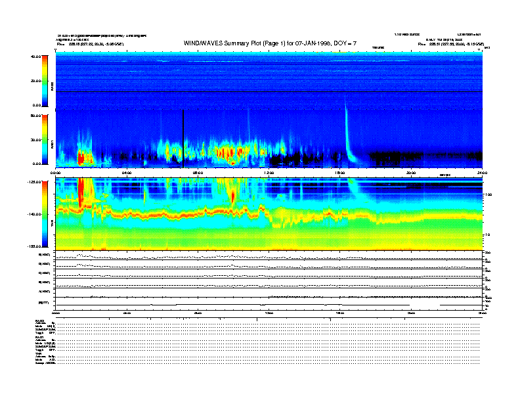Click the 30.00 label on RAD1 color bar
The image size is (520, 402).
point(35,140)
